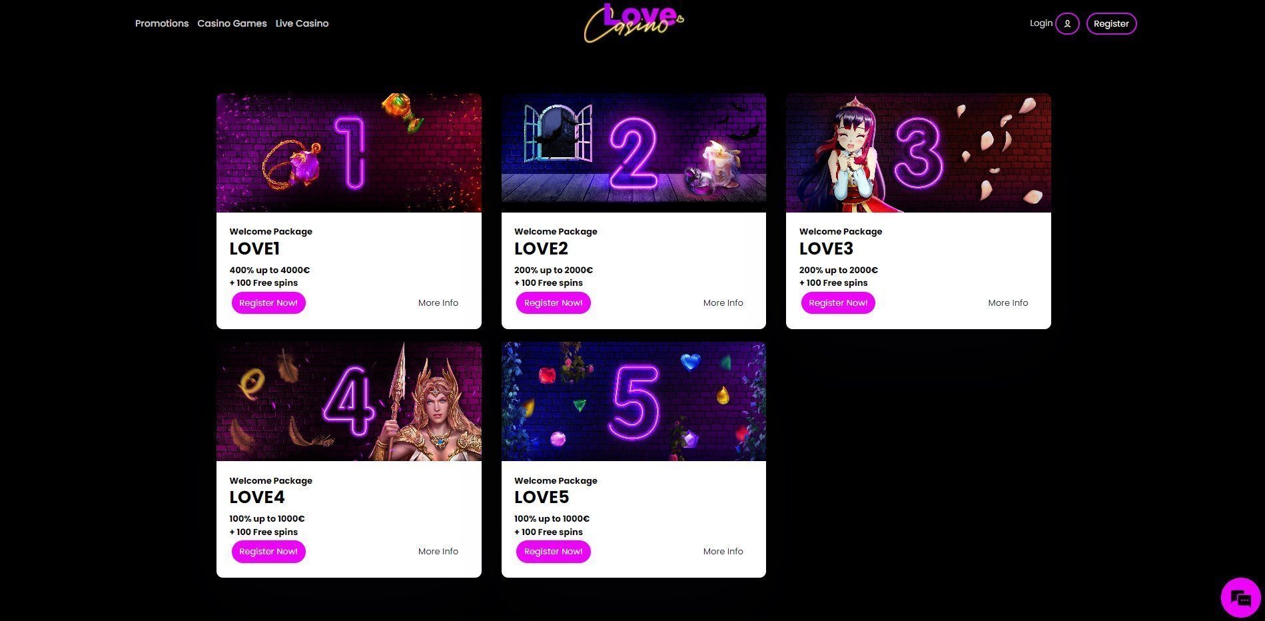Screen dimensions: 1265x621
Task: Open the Live Casino menu
Action: 302,23
